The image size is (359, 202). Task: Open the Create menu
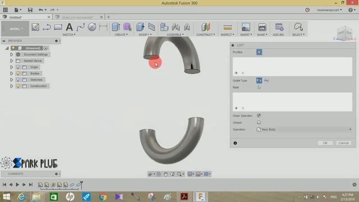(x=121, y=35)
